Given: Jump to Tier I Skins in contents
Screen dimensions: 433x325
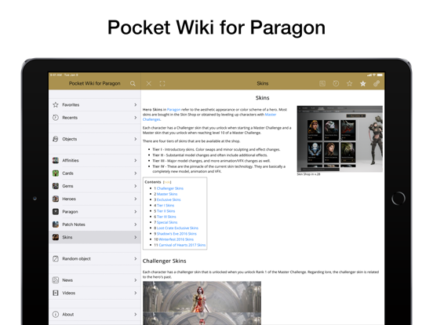Looking at the screenshot, I should (x=166, y=206).
